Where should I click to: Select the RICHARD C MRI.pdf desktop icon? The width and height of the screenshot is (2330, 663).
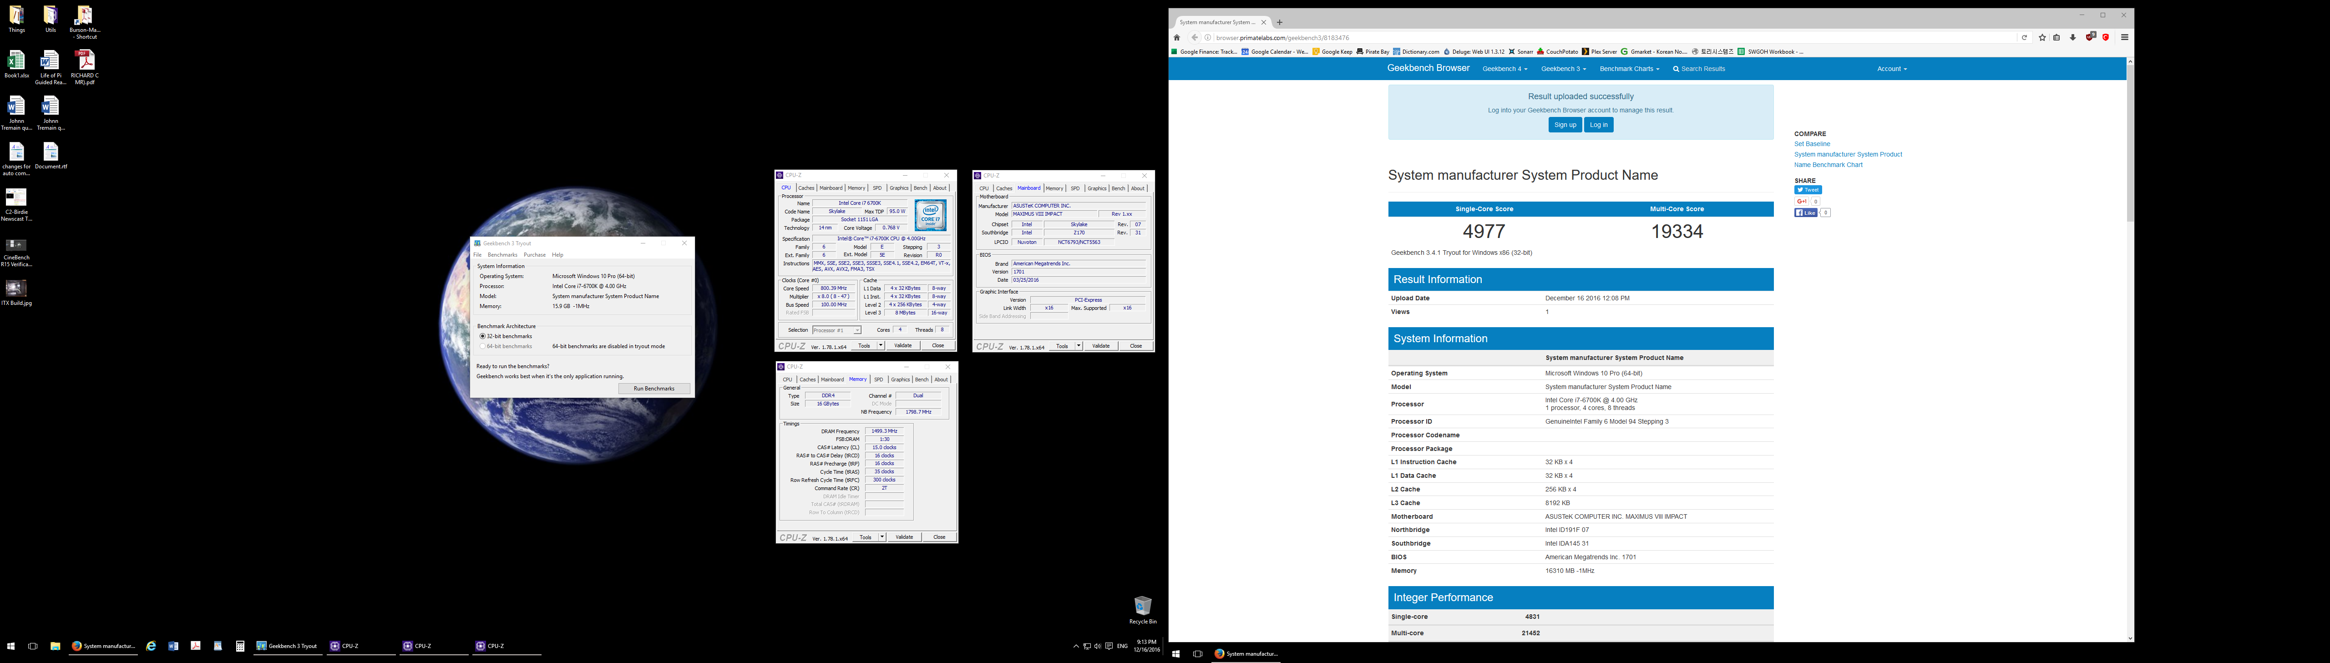click(84, 68)
